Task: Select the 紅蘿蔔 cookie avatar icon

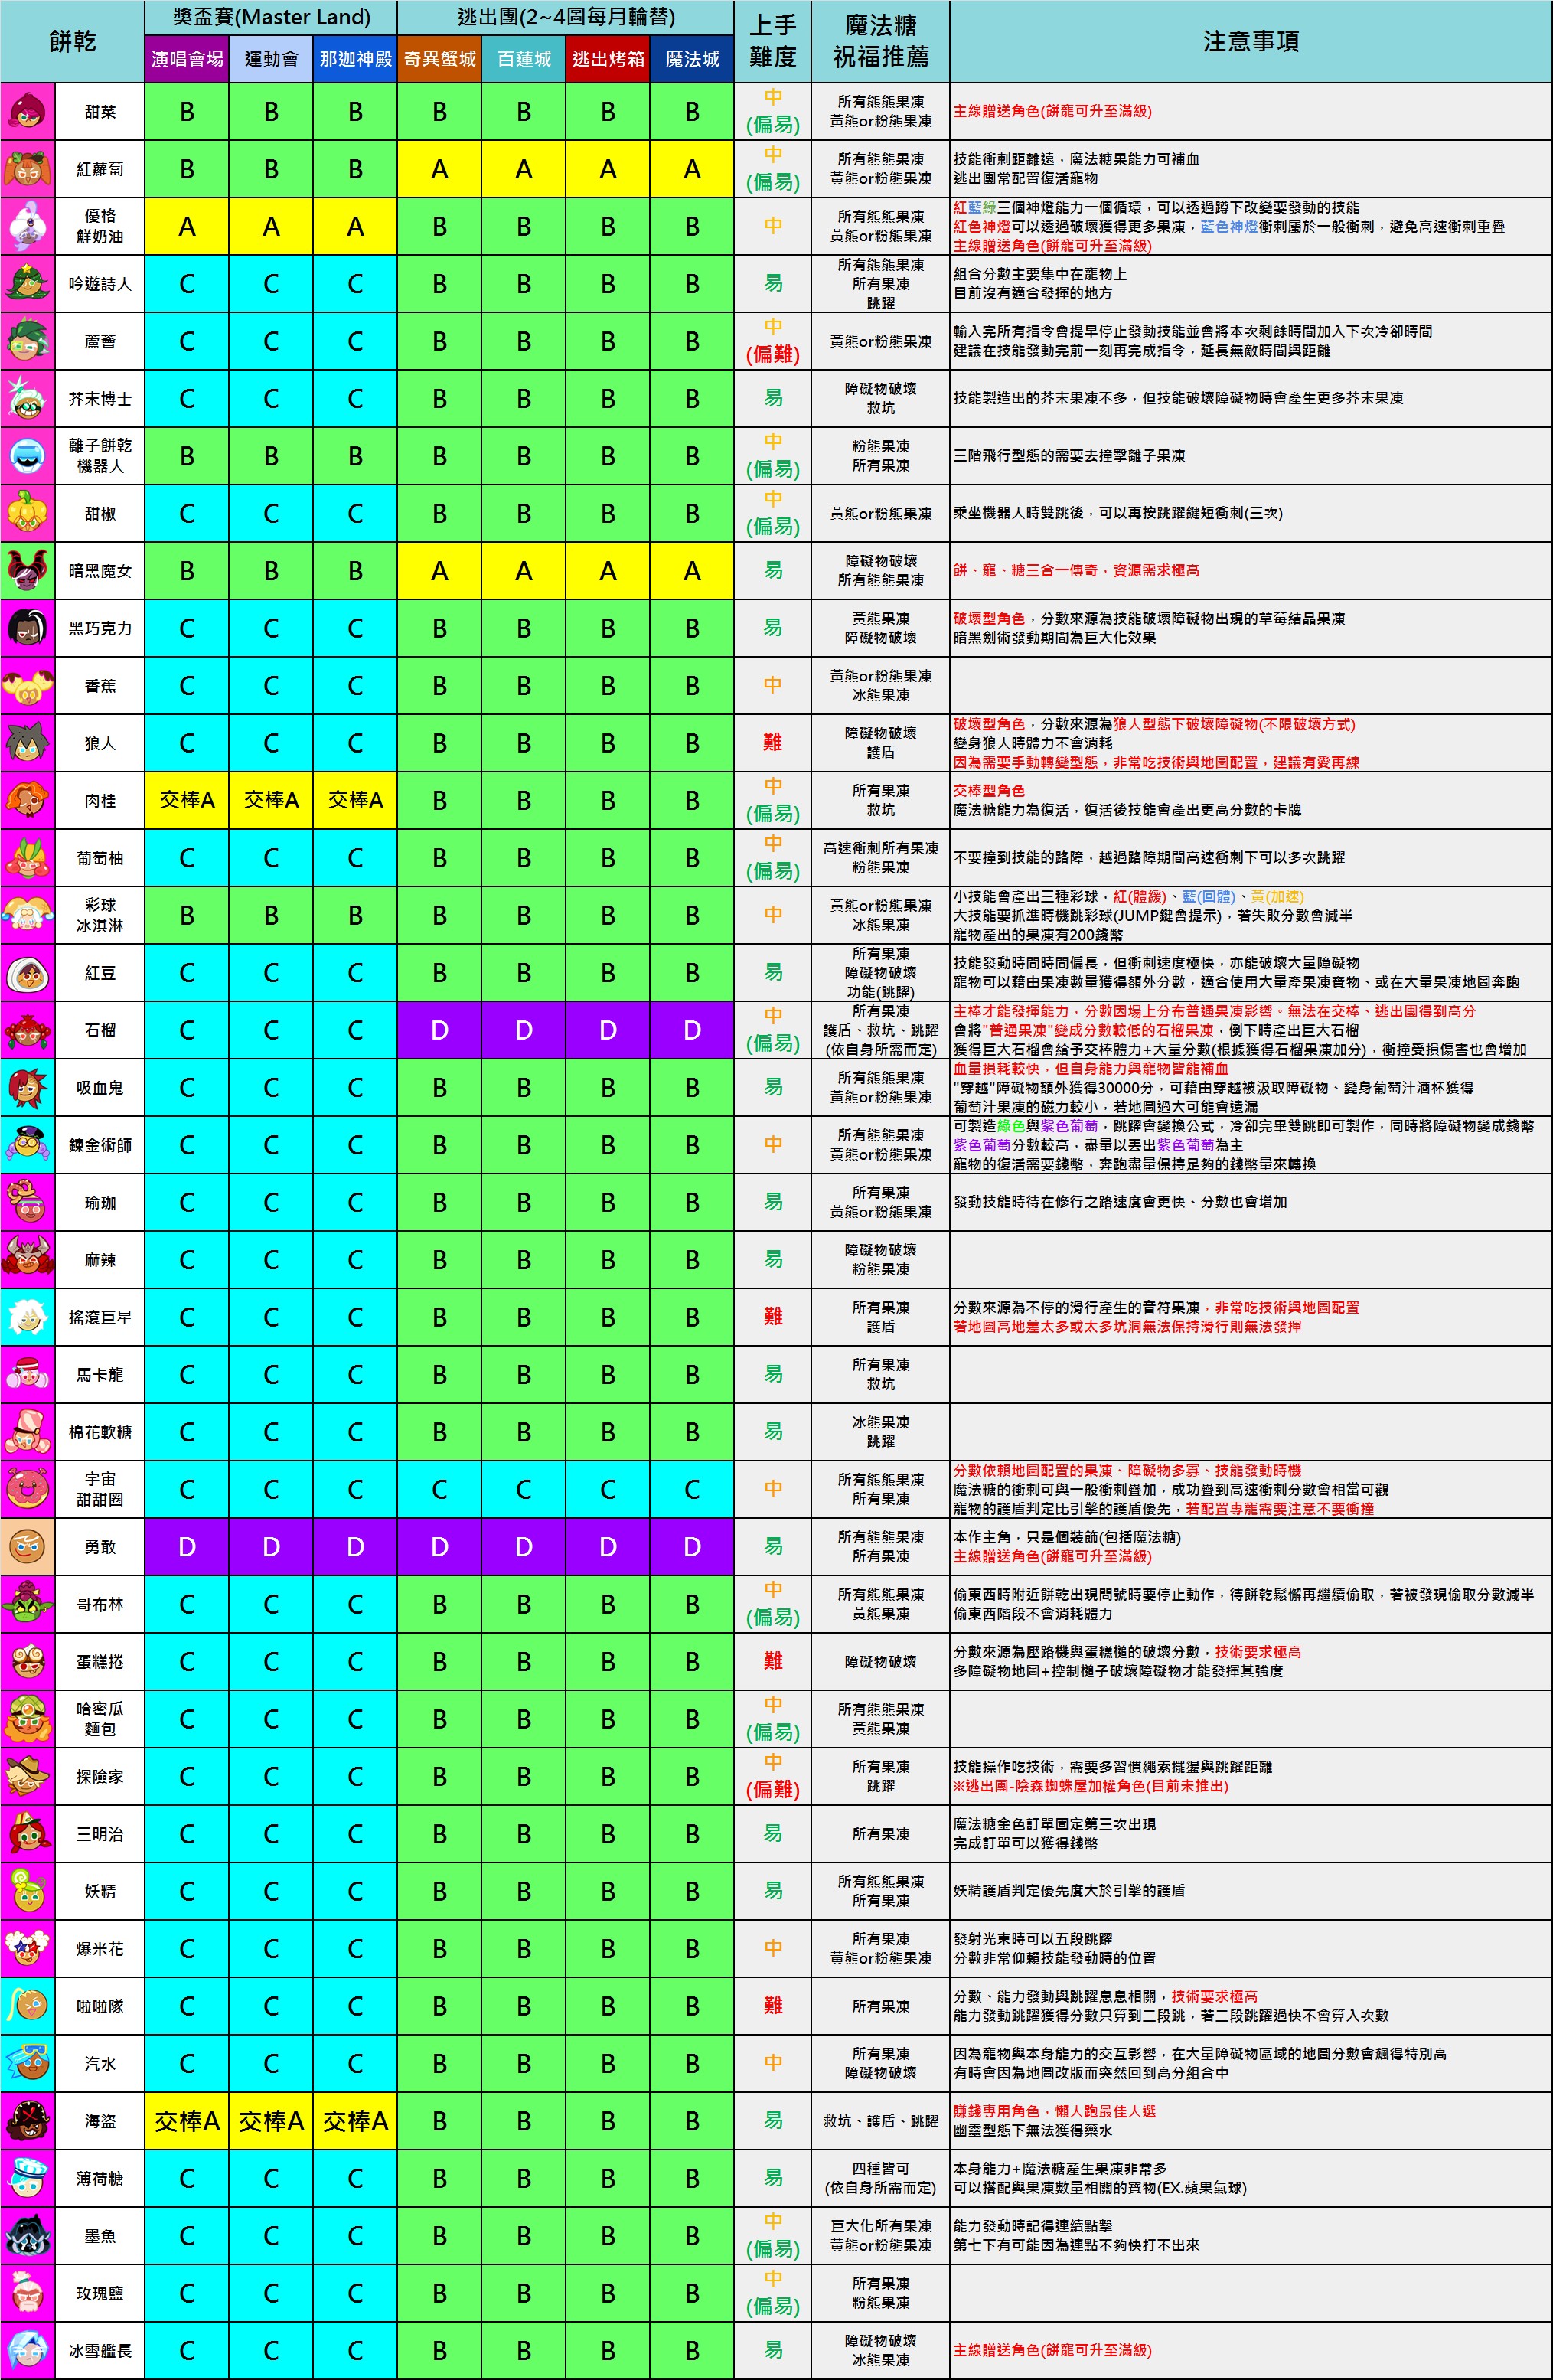Action: pos(28,169)
